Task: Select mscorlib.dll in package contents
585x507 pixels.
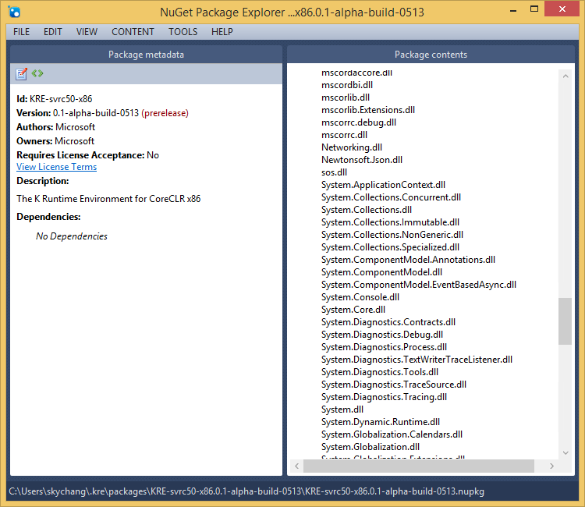Action: point(346,97)
